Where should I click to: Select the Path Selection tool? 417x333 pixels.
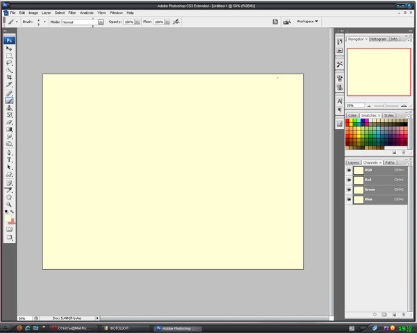pyautogui.click(x=9, y=167)
